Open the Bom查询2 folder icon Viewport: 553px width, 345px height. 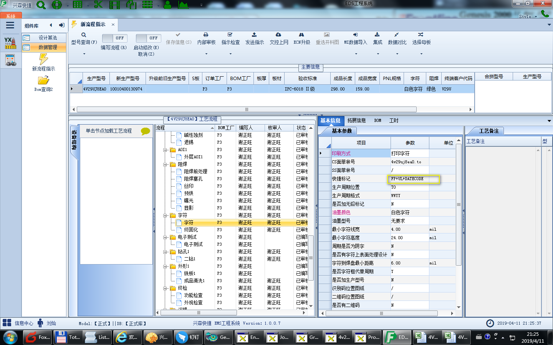tap(43, 80)
